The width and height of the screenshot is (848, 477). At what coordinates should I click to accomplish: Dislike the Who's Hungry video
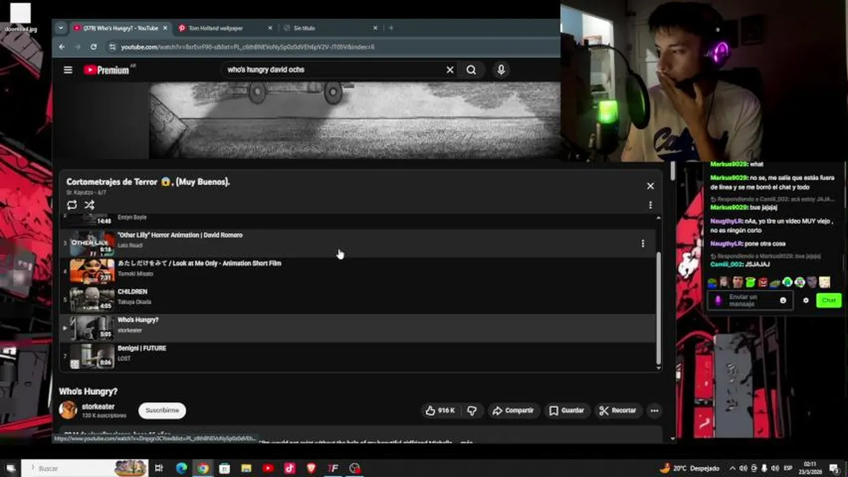pos(472,411)
